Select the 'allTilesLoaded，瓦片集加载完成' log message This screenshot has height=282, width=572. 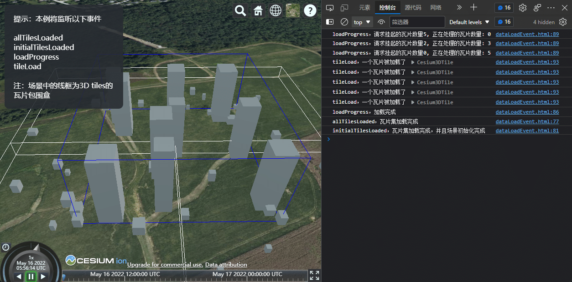[375, 121]
